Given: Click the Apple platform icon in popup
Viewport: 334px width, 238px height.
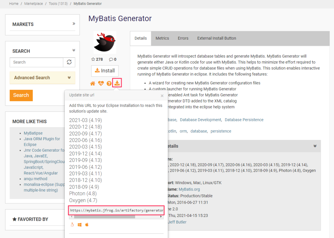Looking at the screenshot, I should coord(87,225).
